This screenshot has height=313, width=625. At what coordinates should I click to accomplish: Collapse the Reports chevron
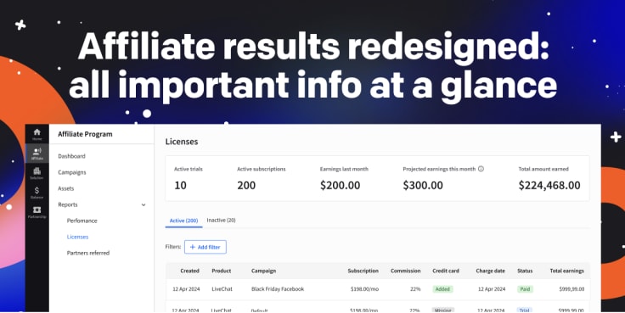click(x=144, y=204)
